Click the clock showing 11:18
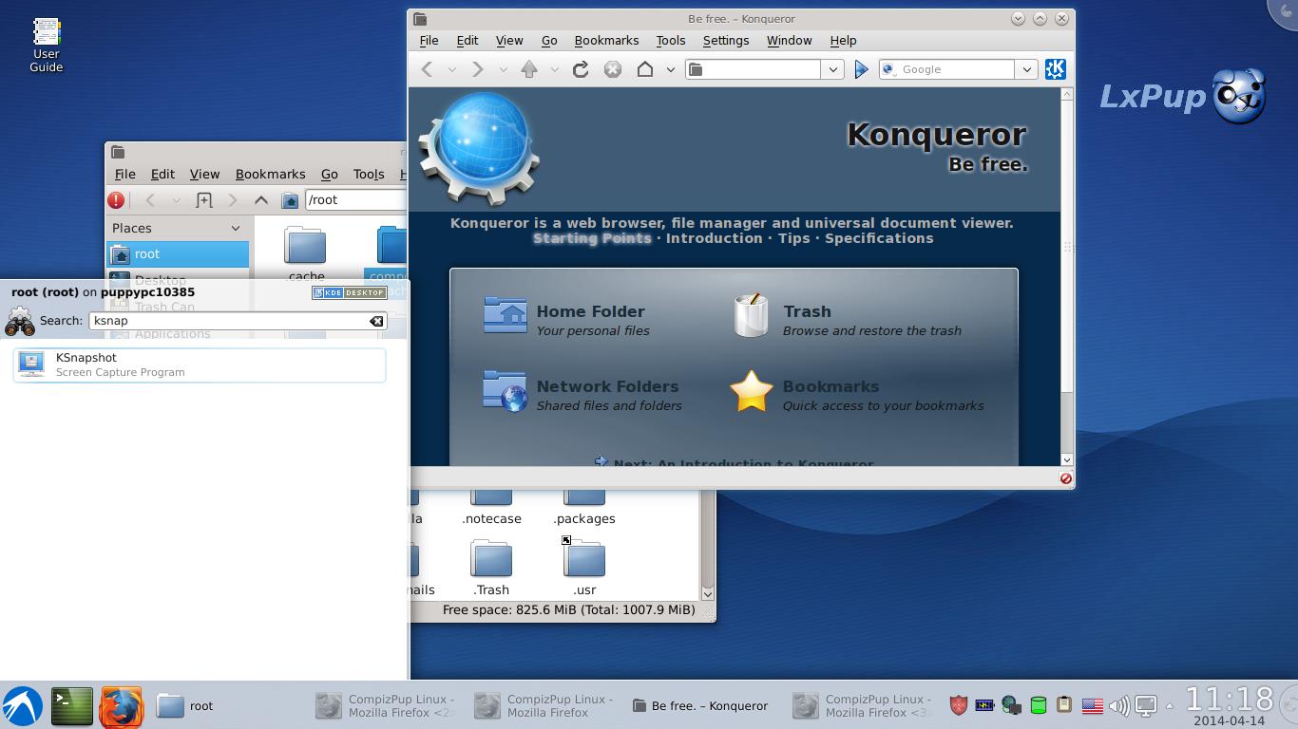The width and height of the screenshot is (1298, 729). coord(1229,701)
